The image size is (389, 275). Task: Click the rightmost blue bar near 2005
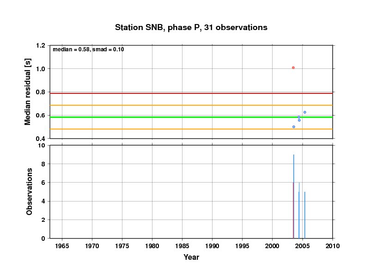(304, 215)
